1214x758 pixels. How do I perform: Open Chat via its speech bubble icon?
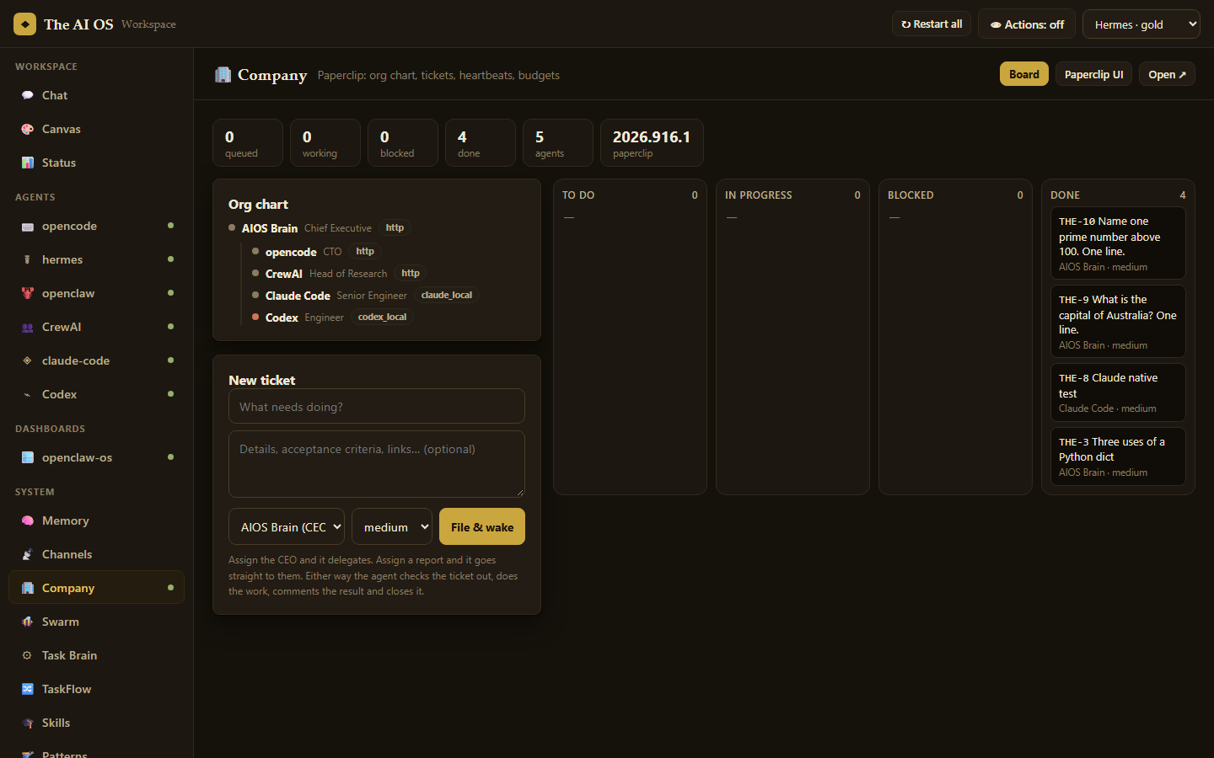[x=28, y=95]
